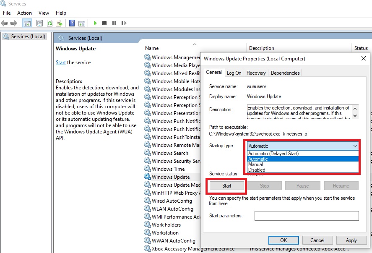Restart the service using toolbar icon

(124, 23)
